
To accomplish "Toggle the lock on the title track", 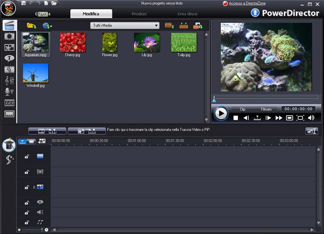I will pyautogui.click(x=27, y=203).
